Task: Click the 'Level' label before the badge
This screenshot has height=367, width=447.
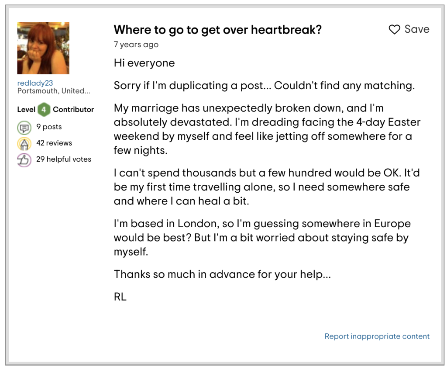Action: point(26,109)
